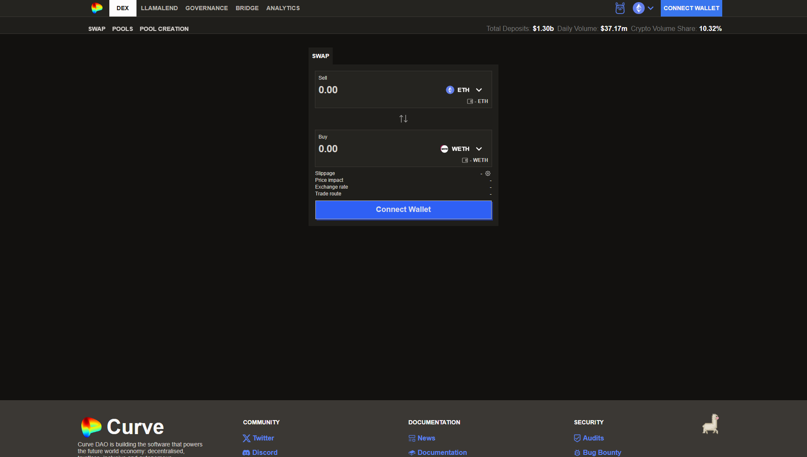Open the Bug Bounty link

[x=598, y=453]
